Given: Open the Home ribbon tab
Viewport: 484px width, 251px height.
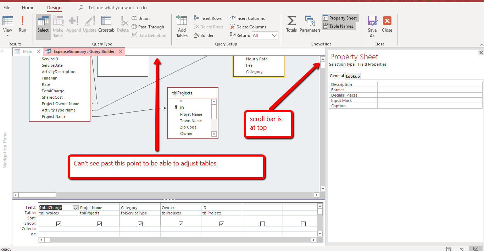Looking at the screenshot, I should pyautogui.click(x=28, y=7).
